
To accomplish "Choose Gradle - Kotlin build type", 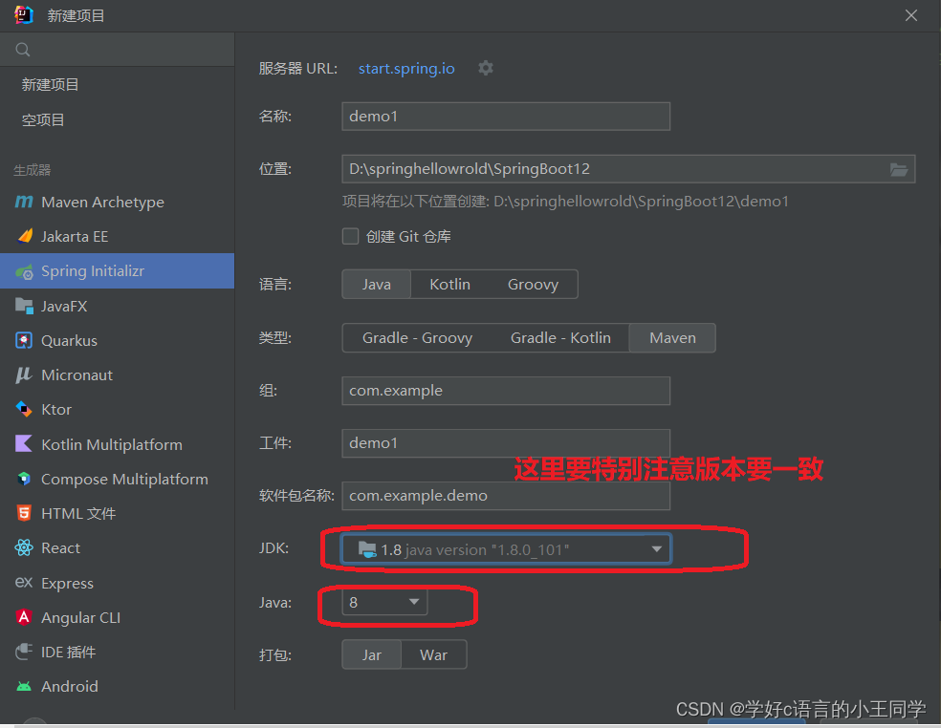I will 560,338.
